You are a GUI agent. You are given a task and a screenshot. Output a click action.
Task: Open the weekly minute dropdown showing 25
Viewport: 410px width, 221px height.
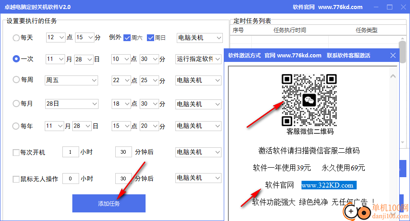149,80
